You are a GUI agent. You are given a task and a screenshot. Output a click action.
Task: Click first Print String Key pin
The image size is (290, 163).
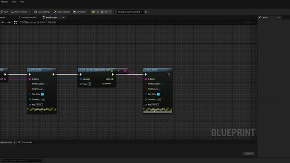click(x=30, y=105)
